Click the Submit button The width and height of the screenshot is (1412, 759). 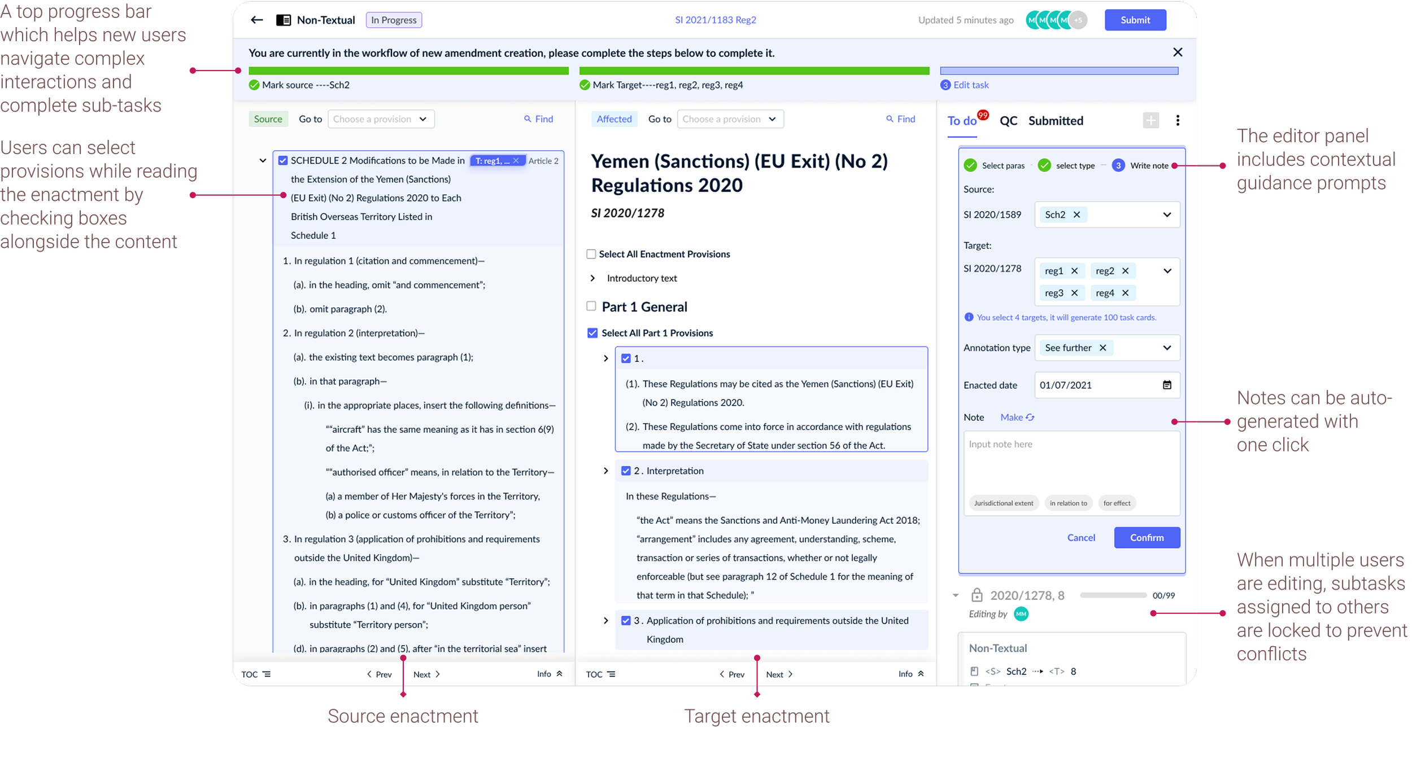(x=1135, y=20)
